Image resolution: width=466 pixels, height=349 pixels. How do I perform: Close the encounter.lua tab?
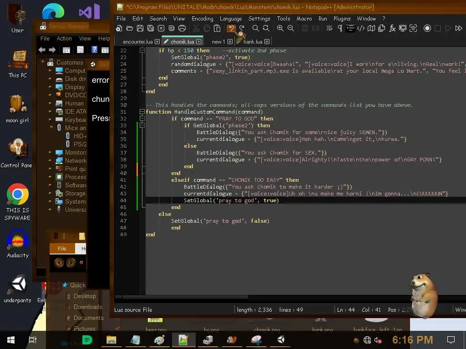click(x=157, y=41)
